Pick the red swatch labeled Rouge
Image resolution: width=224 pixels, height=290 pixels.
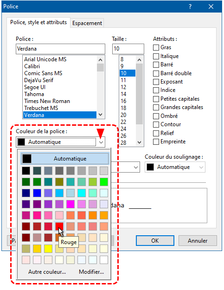(x=59, y=226)
